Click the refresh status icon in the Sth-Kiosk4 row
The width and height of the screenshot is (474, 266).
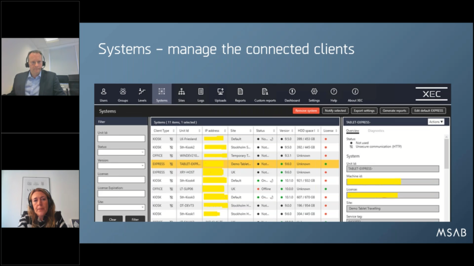[x=272, y=181]
